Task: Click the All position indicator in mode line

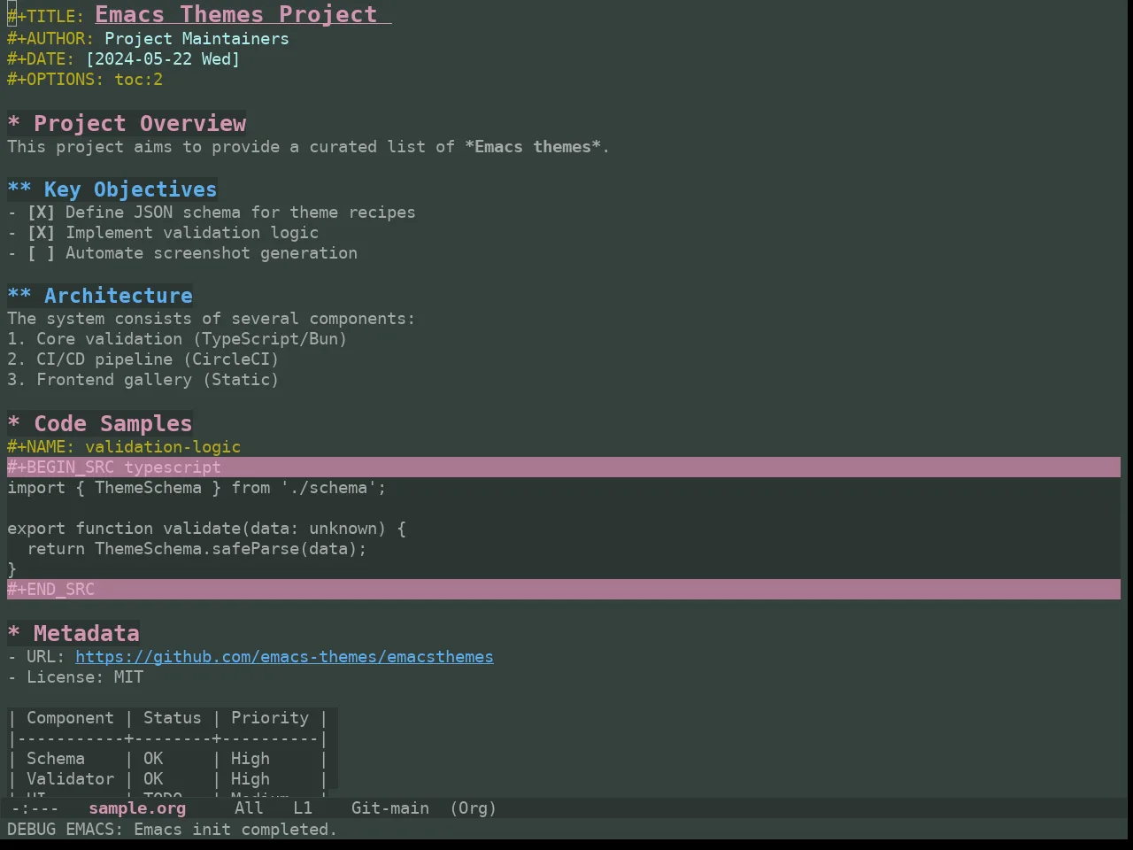Action: click(249, 808)
